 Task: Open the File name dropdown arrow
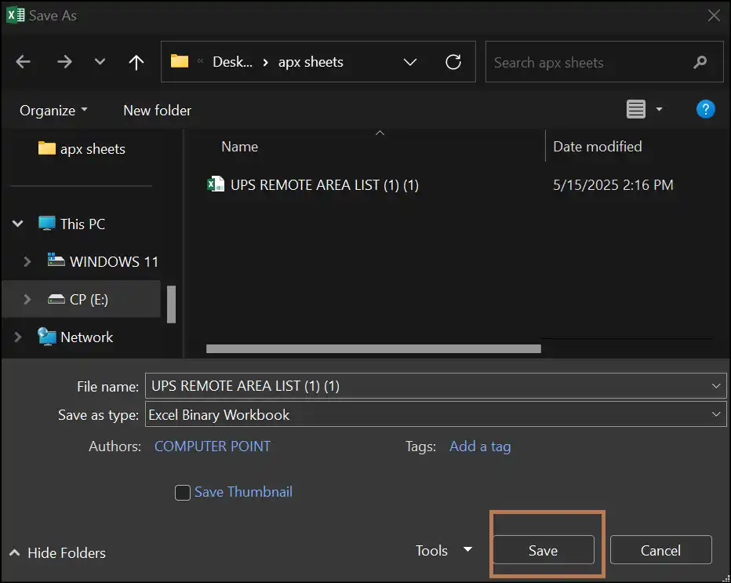(x=716, y=386)
